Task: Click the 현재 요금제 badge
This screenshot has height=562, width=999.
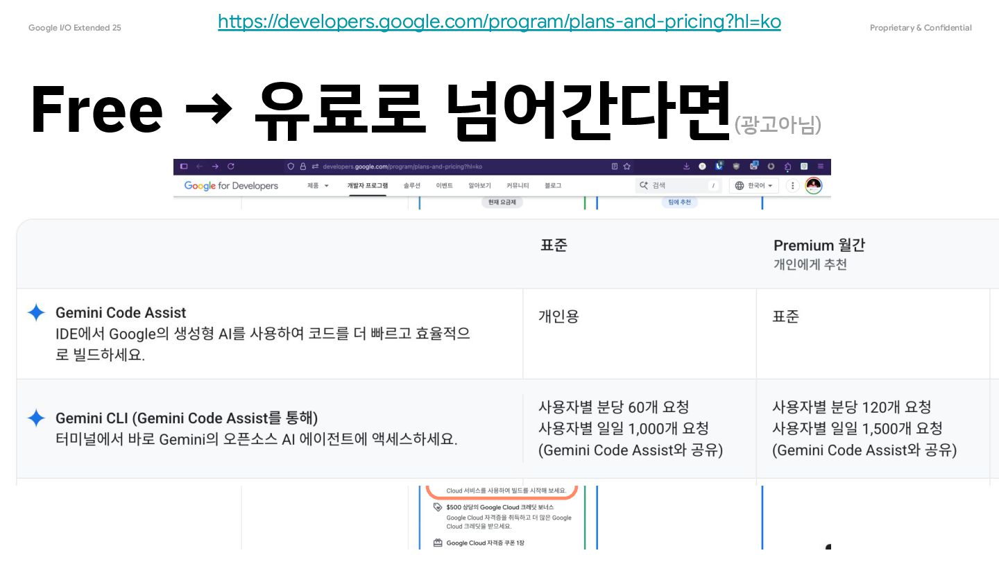Action: pos(502,202)
